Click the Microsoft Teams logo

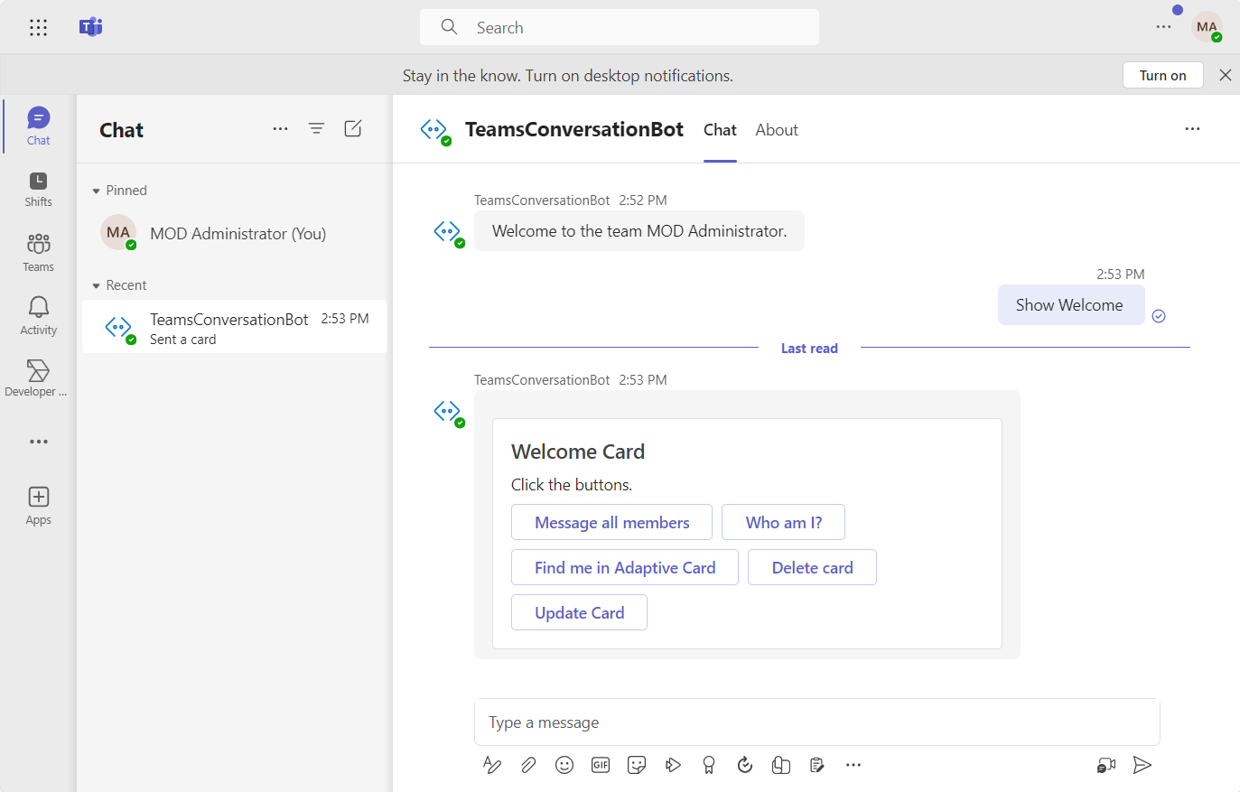click(90, 27)
